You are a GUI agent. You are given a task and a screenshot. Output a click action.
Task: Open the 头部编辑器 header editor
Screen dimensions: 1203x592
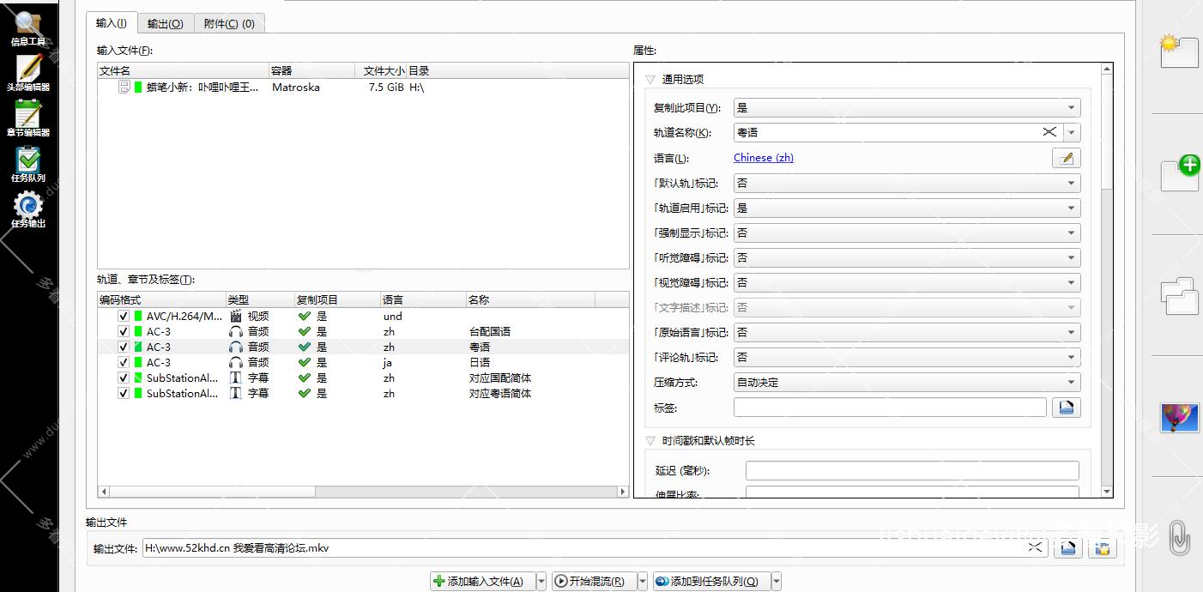28,72
